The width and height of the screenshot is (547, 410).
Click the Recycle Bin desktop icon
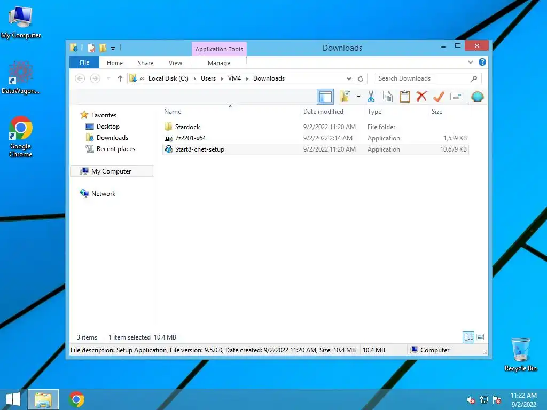pos(520,354)
